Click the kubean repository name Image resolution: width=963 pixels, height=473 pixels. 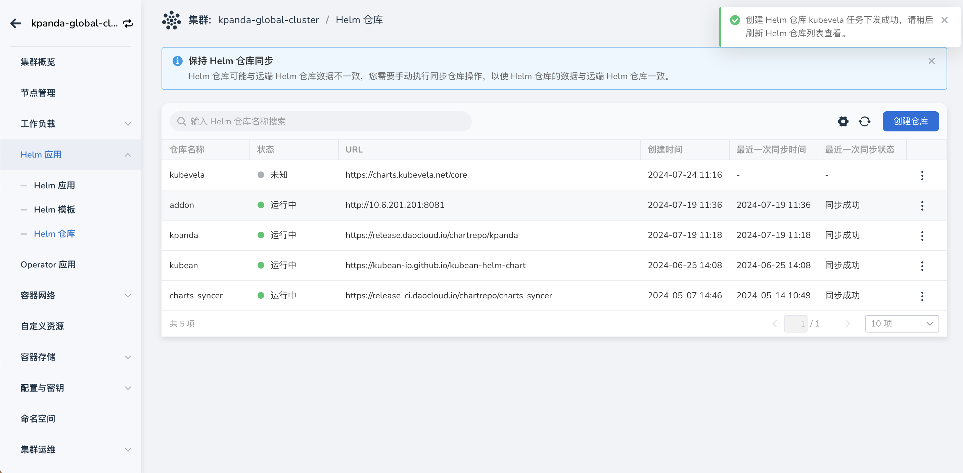[x=184, y=265]
